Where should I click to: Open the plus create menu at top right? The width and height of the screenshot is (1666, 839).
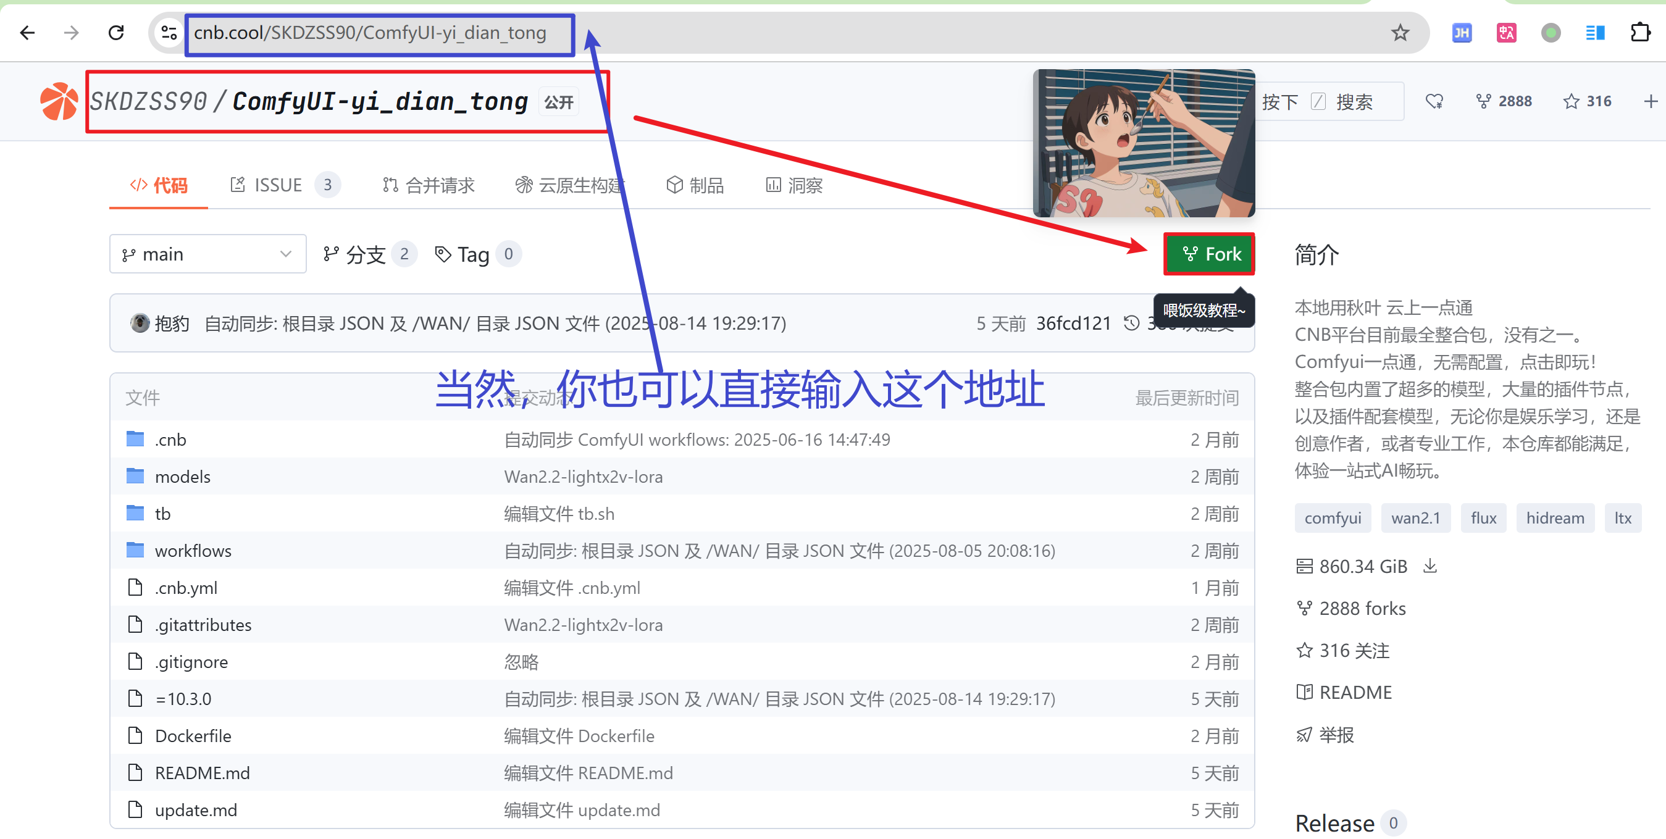point(1651,101)
